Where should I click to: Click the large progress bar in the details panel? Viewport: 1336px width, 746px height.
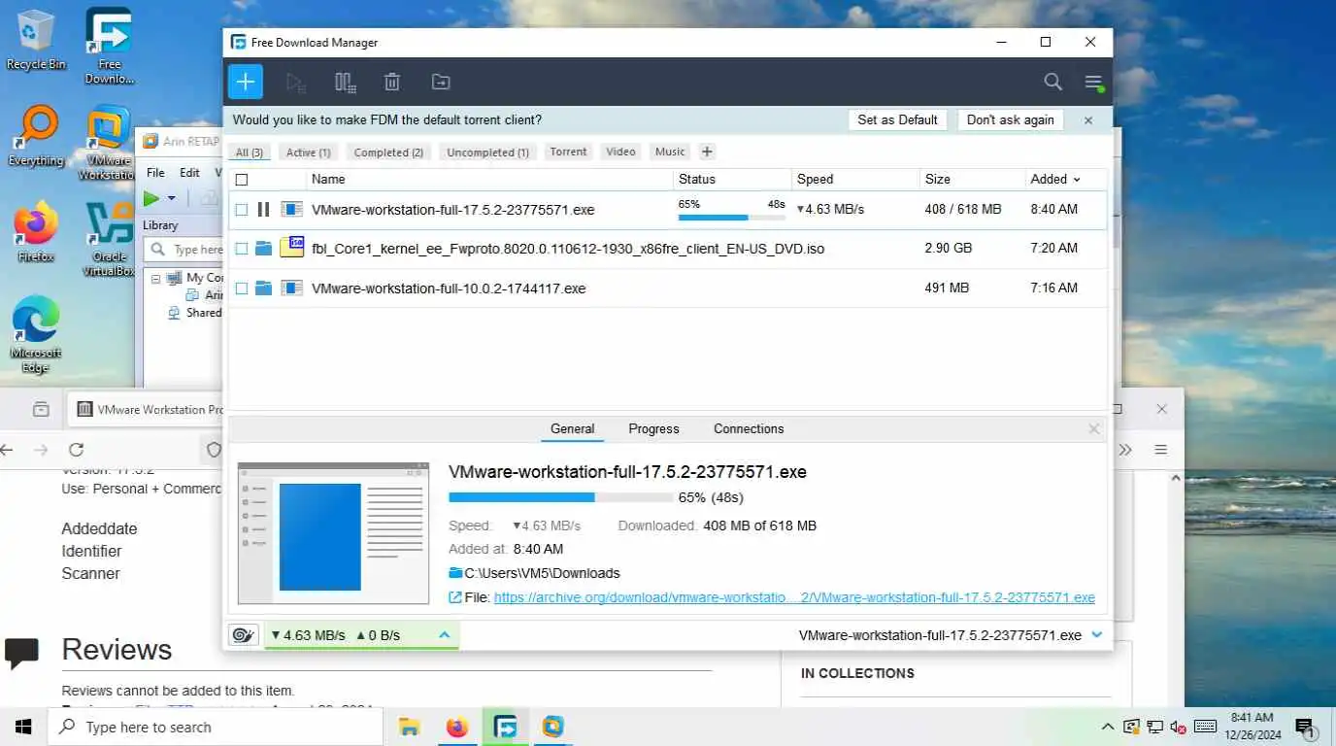(x=561, y=497)
